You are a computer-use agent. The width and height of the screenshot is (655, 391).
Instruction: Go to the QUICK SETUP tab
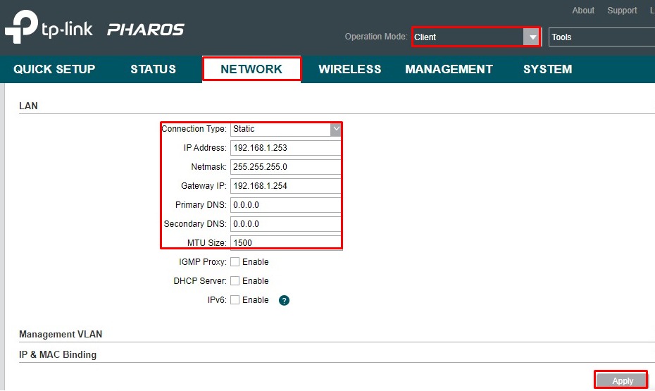[54, 69]
